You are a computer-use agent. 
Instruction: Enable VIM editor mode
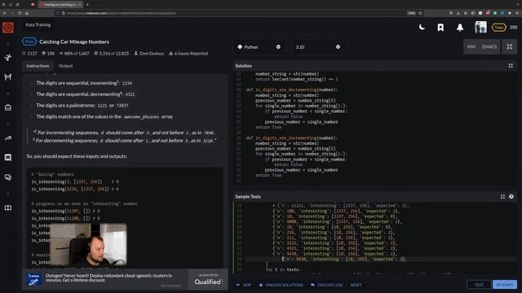[471, 47]
